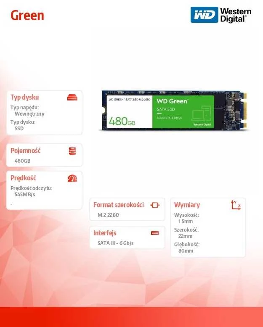Image resolution: width=263 pixels, height=327 pixels.
Task: Click the Szerokość label
Action: (186, 230)
